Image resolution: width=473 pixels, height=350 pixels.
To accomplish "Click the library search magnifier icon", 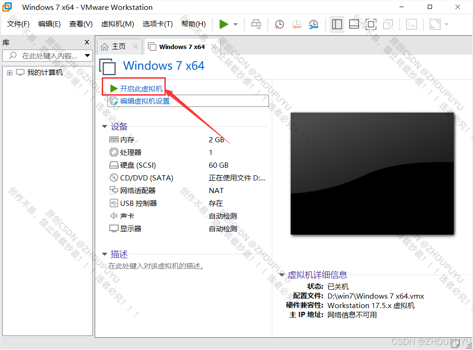I will (13, 56).
